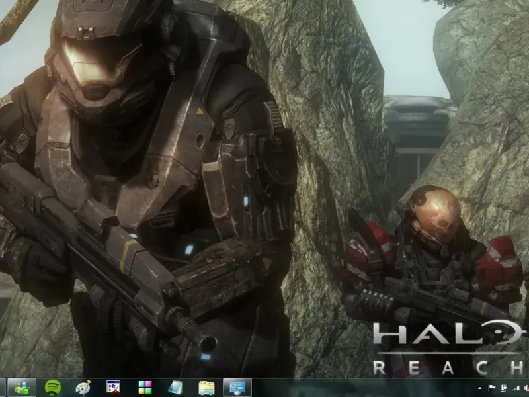
Task: Open Windows Explorer folder icon
Action: click(206, 388)
